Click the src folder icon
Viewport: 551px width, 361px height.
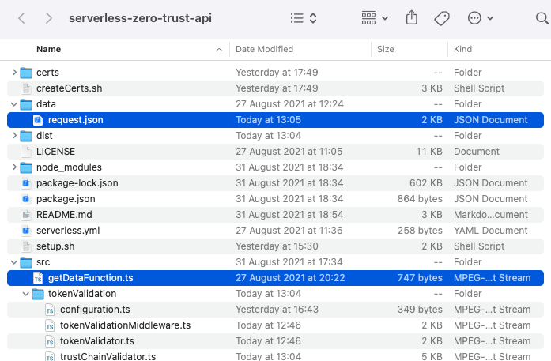26,262
